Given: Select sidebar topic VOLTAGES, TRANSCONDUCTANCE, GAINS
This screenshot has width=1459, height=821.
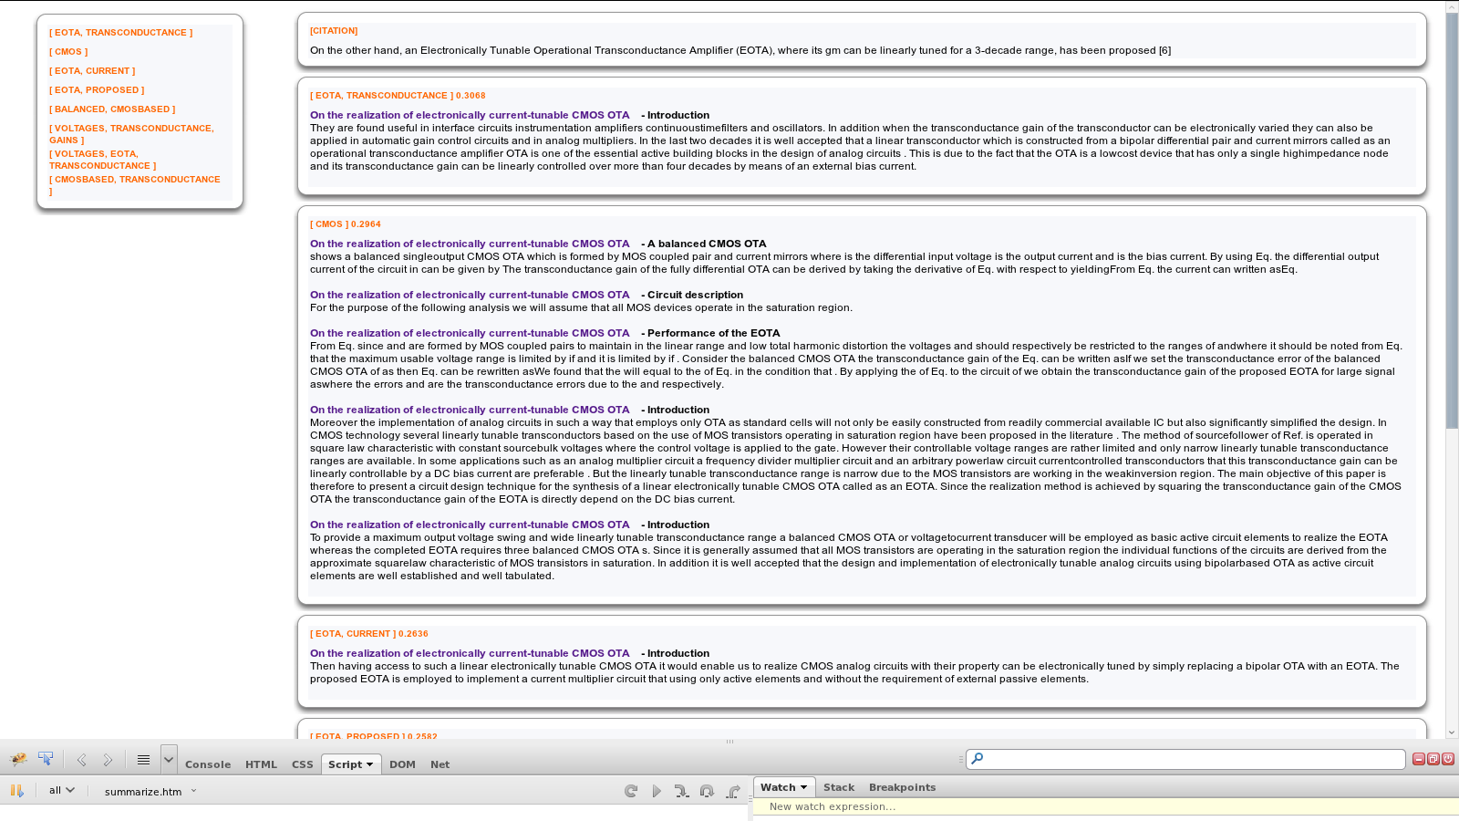Looking at the screenshot, I should [131, 134].
